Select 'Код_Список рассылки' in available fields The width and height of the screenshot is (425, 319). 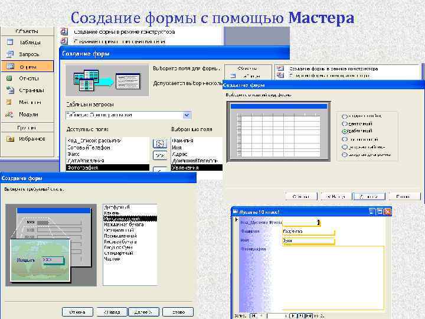click(107, 141)
